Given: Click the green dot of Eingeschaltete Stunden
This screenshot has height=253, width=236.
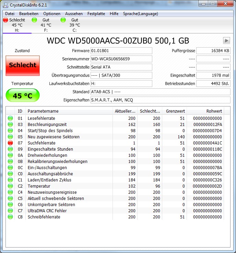Looking at the screenshot, I should pyautogui.click(x=10, y=149).
